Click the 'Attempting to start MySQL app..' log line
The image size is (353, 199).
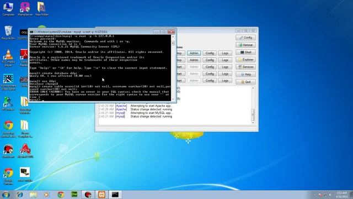coord(151,113)
